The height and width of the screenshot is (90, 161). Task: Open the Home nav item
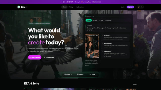click(64, 7)
